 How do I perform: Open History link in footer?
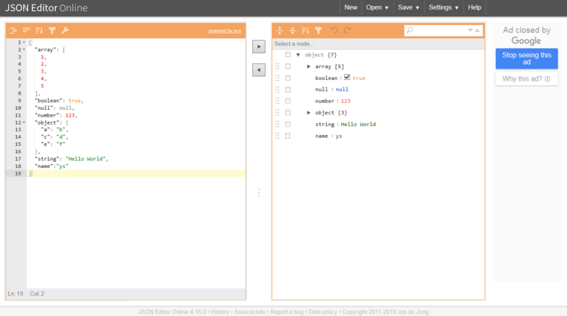[x=220, y=312]
